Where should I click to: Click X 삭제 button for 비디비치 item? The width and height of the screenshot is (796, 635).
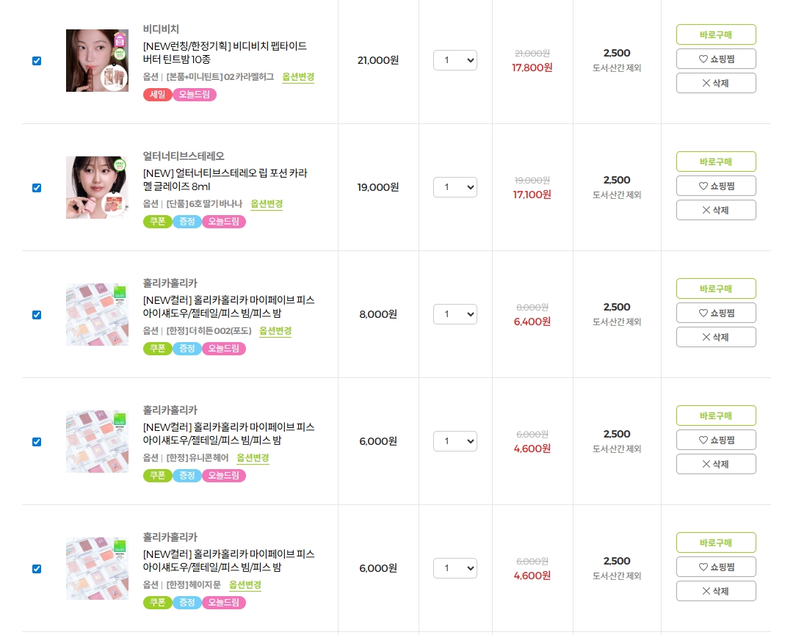coord(716,83)
